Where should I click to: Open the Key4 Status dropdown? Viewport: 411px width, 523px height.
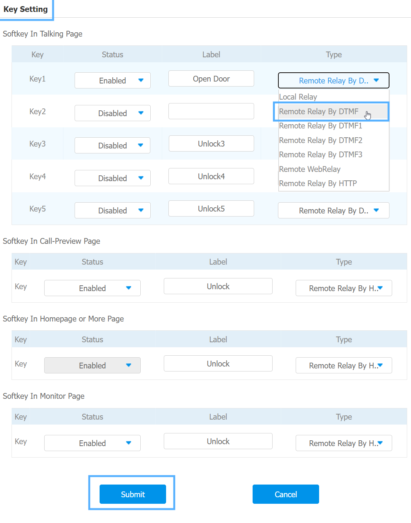(112, 178)
